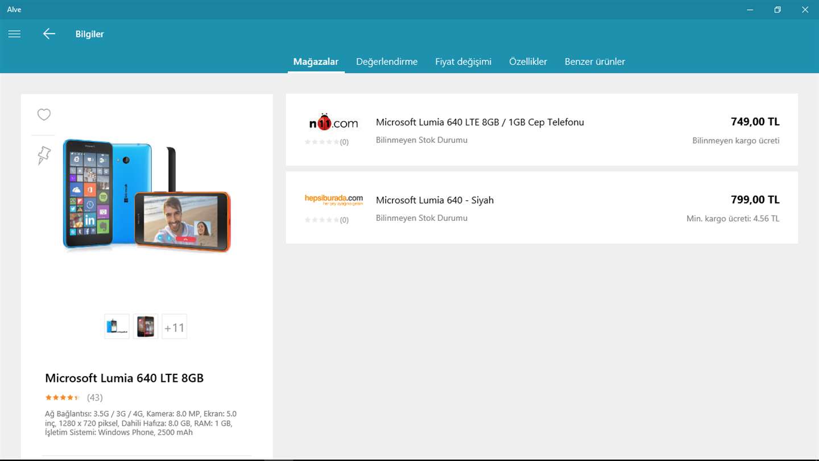This screenshot has height=461, width=819.
Task: Select the second dark red phone thumbnail
Action: (x=146, y=326)
